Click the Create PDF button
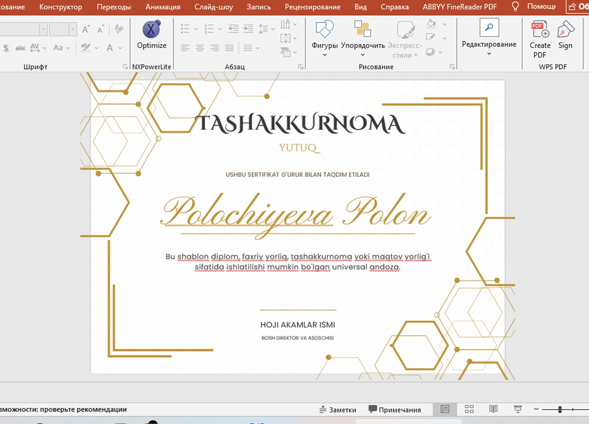This screenshot has height=424, width=589. pyautogui.click(x=540, y=39)
